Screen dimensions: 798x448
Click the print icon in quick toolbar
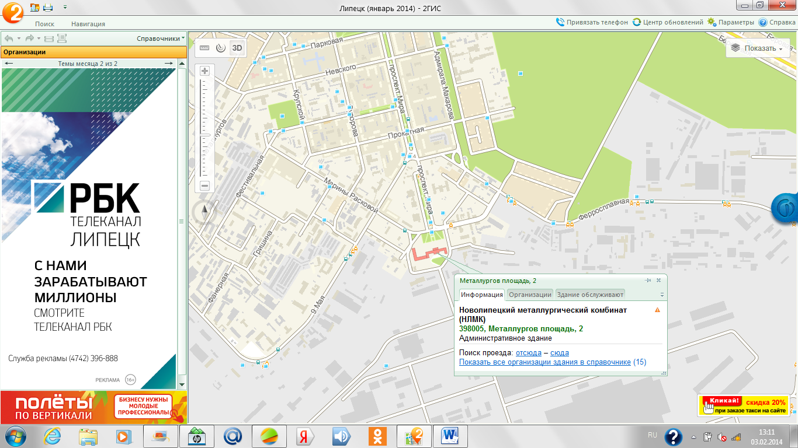pyautogui.click(x=48, y=7)
